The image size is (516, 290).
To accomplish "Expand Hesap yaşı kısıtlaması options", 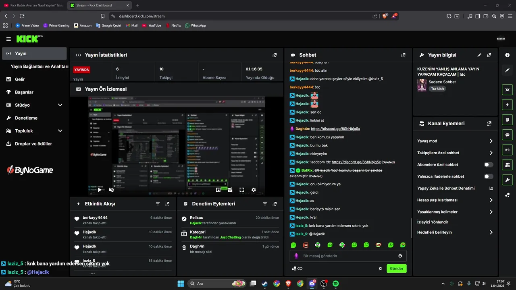I will tap(491, 200).
